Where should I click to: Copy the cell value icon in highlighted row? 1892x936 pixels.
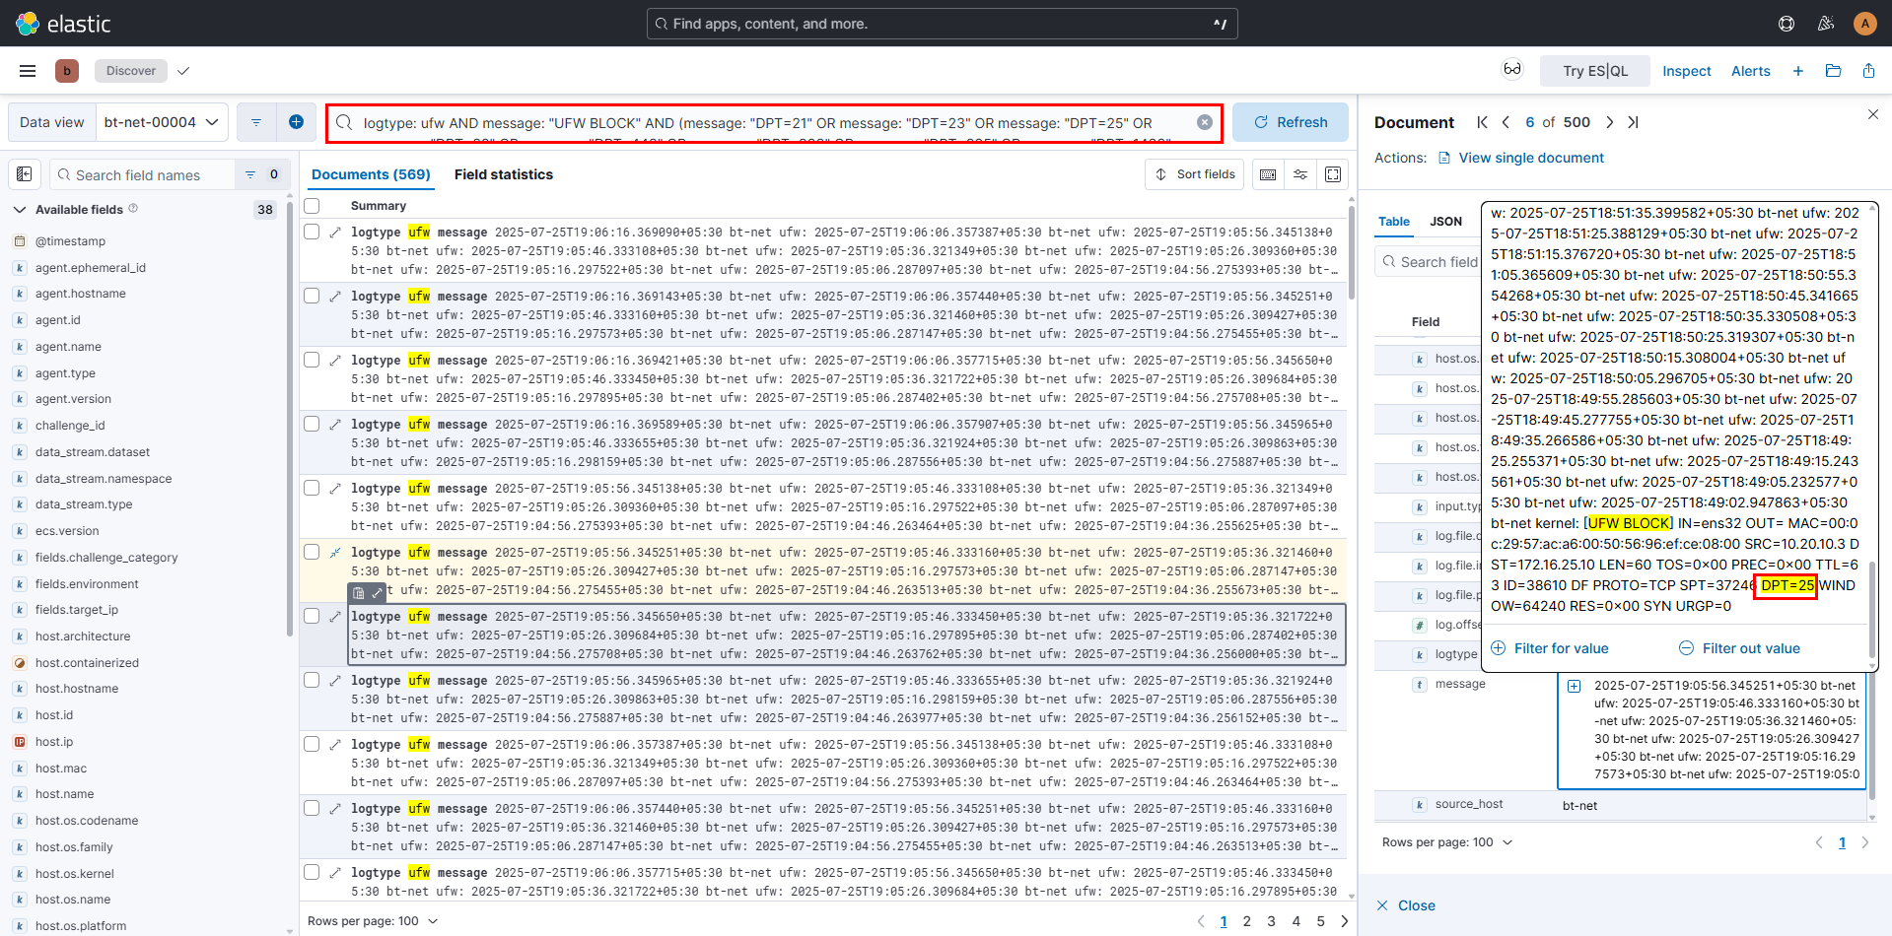click(359, 593)
